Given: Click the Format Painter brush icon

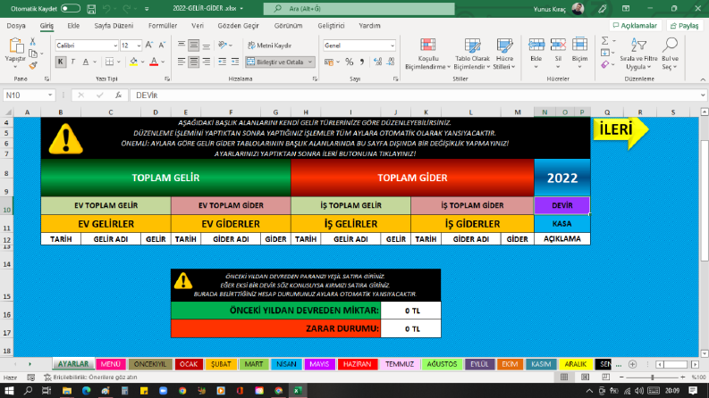Looking at the screenshot, I should tap(32, 66).
